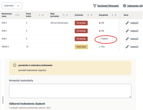Click the note 'vráť sa k tomuto proj...'
Viewport: 143px width, 110px height.
(x=60, y=23)
